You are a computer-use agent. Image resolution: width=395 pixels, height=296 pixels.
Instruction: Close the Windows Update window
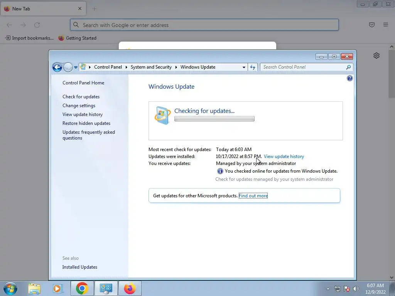point(347,57)
